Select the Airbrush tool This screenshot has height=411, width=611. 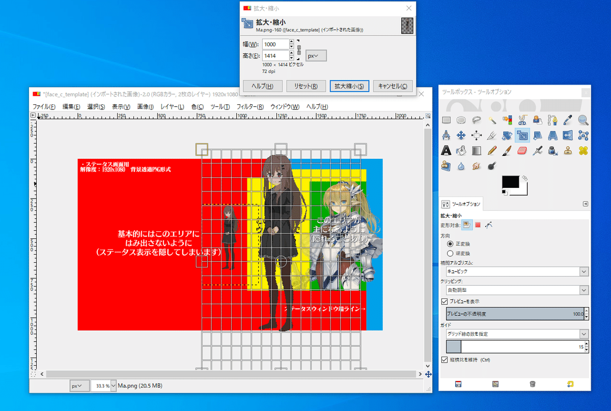538,151
